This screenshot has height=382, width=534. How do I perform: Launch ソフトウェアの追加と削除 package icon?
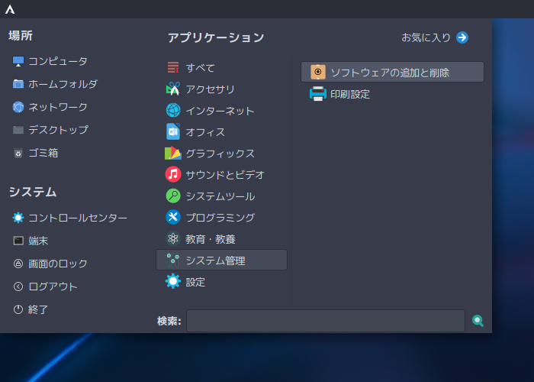click(318, 73)
